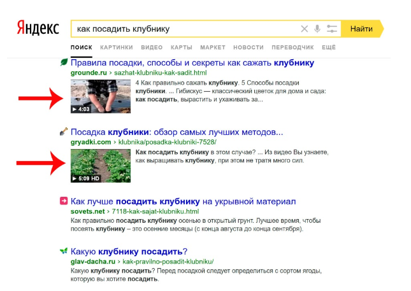Switch to the Картинки tab
The height and width of the screenshot is (291, 411).
117,48
